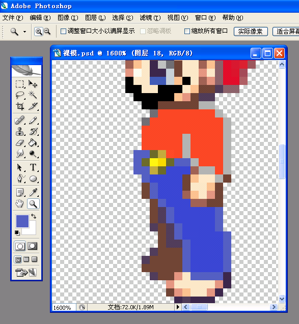
Task: Click background color swatch
Action: pos(32,230)
